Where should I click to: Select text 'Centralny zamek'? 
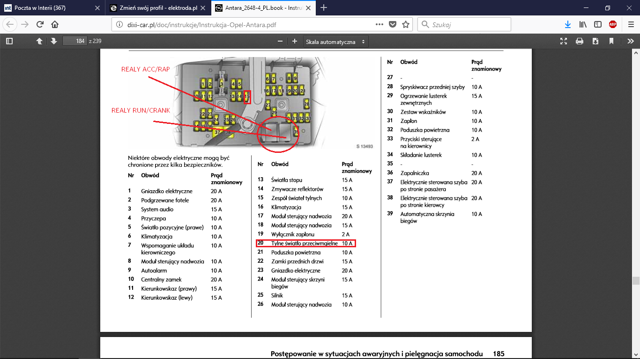161,280
